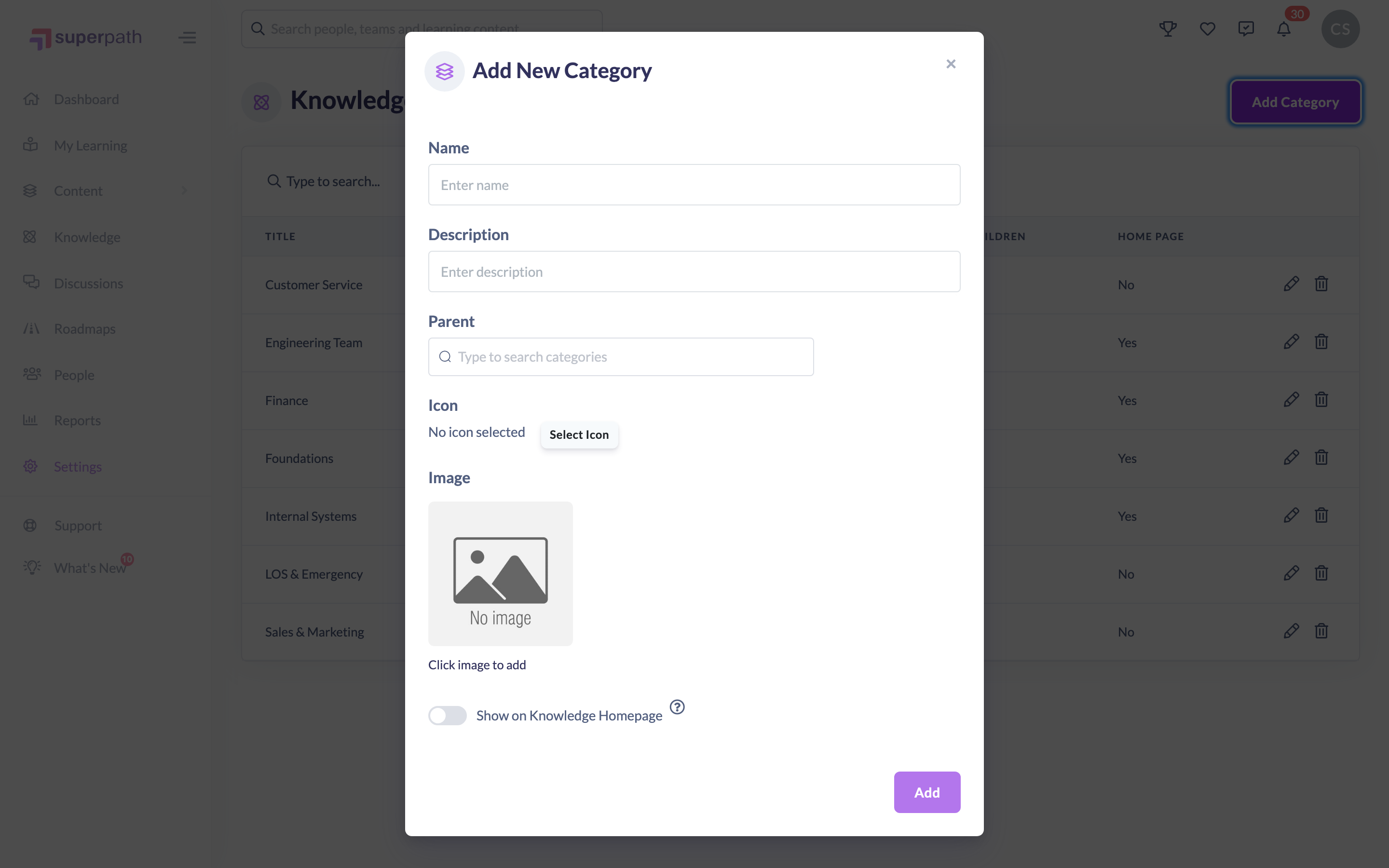Open the notifications bell icon
This screenshot has height=868, width=1389.
tap(1284, 29)
